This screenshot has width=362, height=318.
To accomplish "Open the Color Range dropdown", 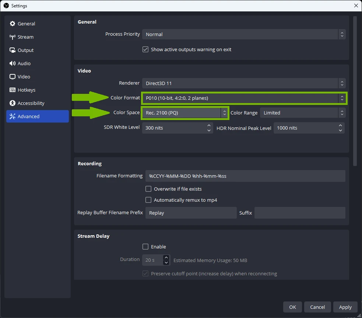I will coord(303,113).
